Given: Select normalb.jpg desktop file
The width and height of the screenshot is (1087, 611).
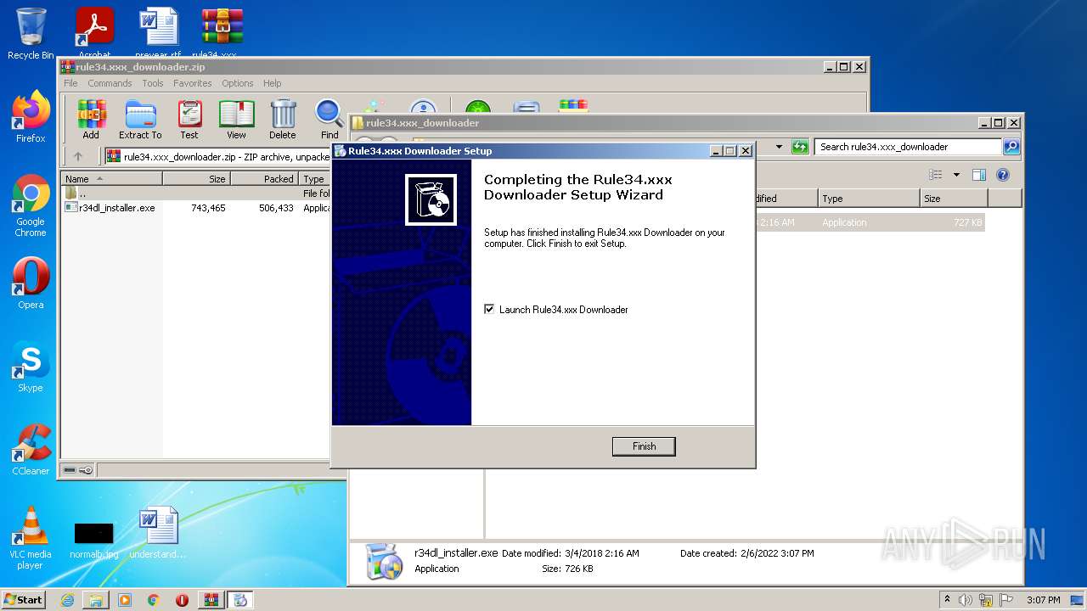Looking at the screenshot, I should (93, 540).
